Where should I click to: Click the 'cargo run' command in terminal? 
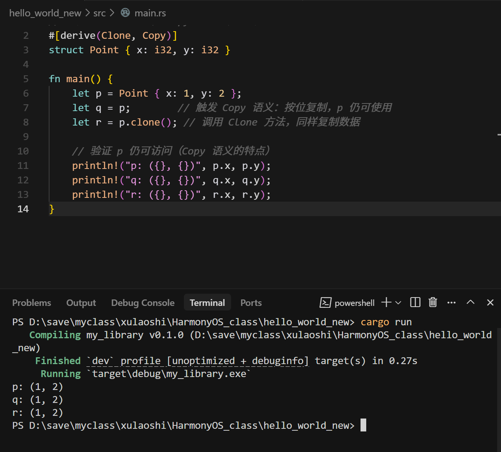[x=386, y=322]
